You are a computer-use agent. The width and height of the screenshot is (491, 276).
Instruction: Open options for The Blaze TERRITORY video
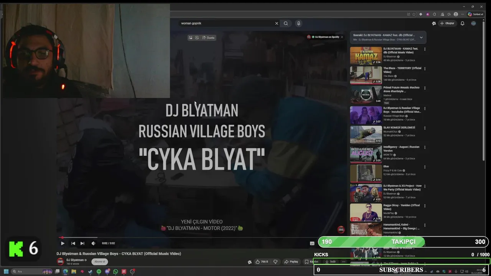tap(425, 69)
